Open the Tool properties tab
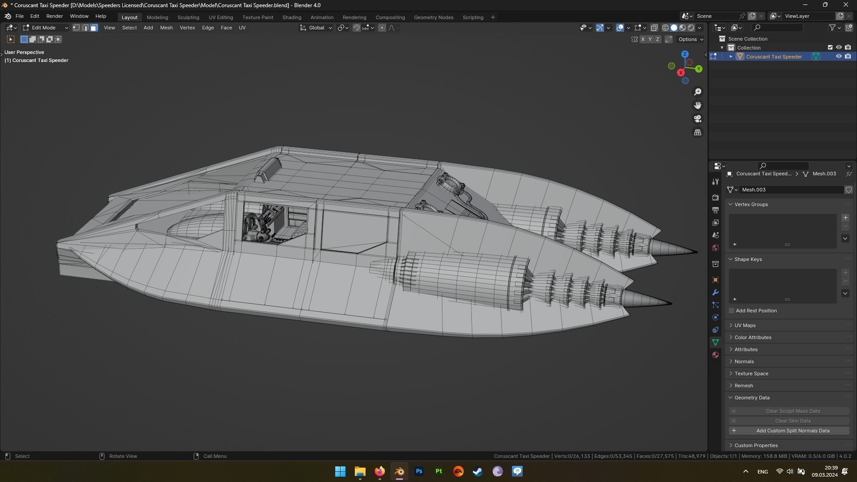 716,182
